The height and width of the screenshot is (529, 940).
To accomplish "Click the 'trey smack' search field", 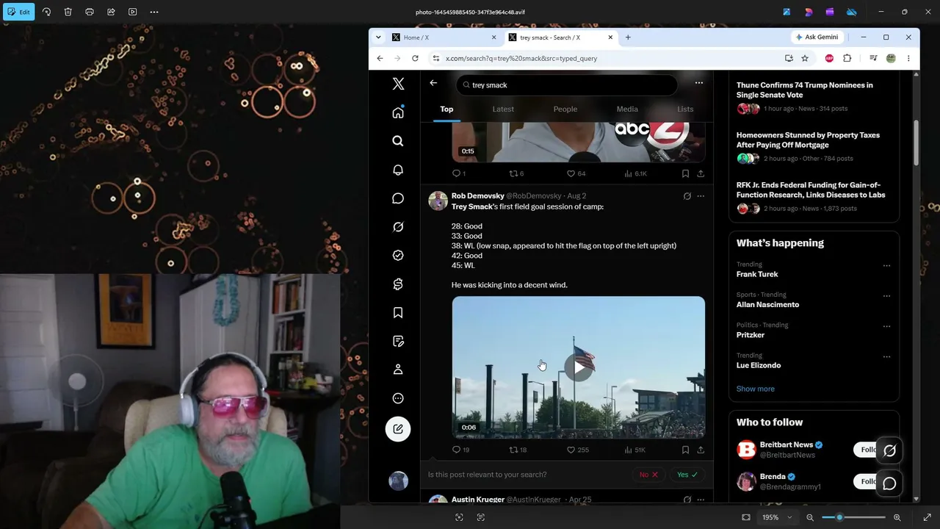I will pos(566,84).
